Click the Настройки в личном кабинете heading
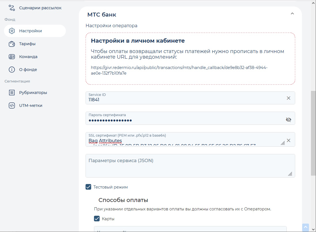The height and width of the screenshot is (232, 316). [138, 41]
